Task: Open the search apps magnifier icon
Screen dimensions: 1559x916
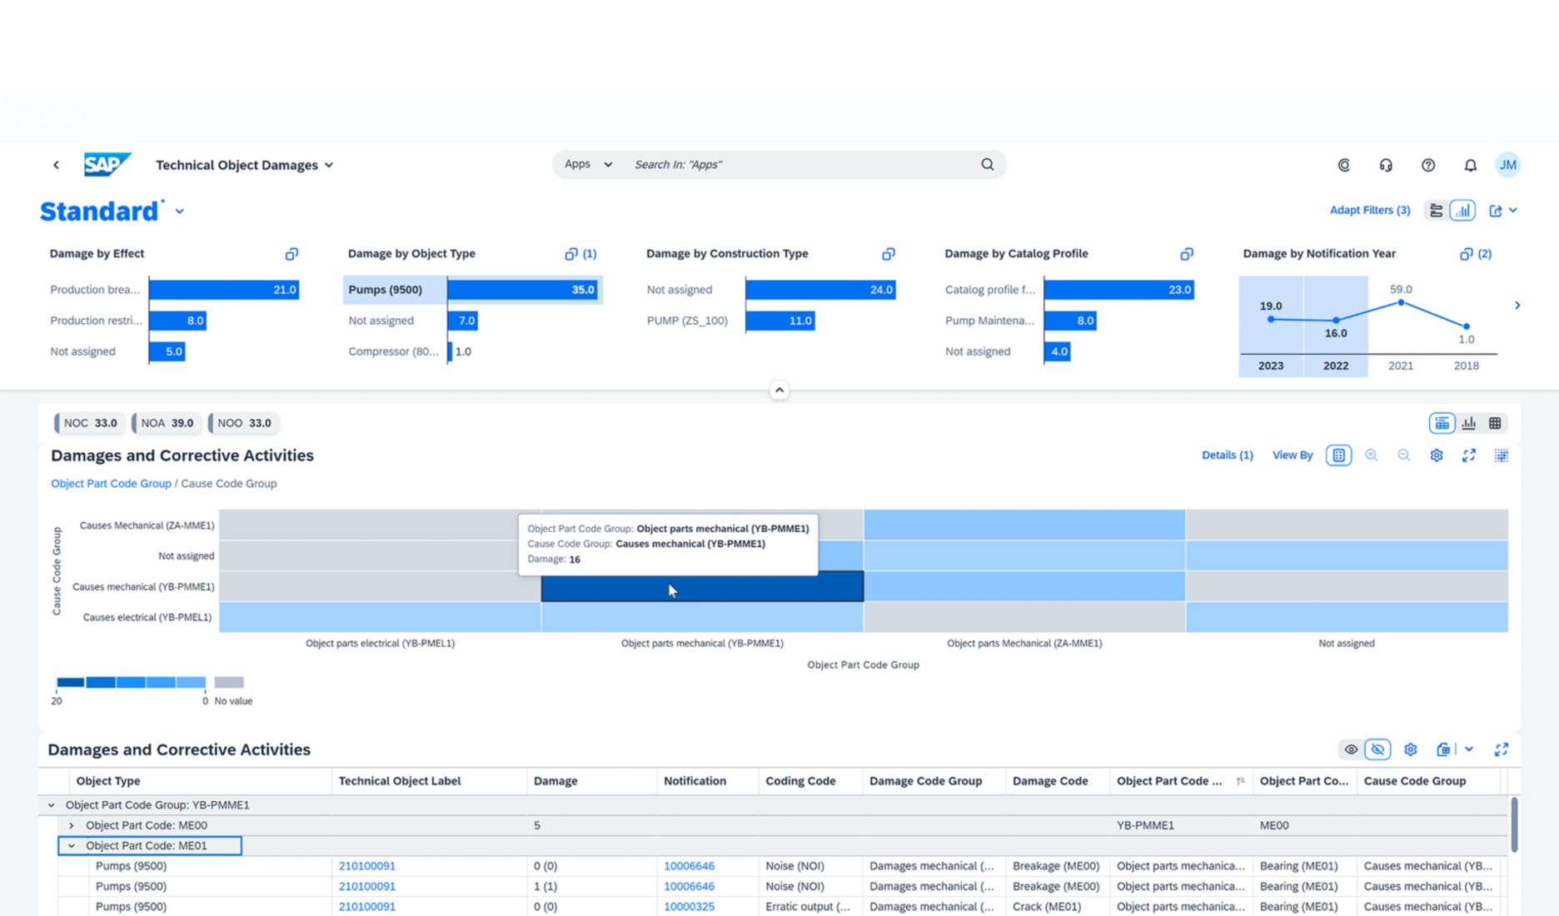Action: click(987, 164)
